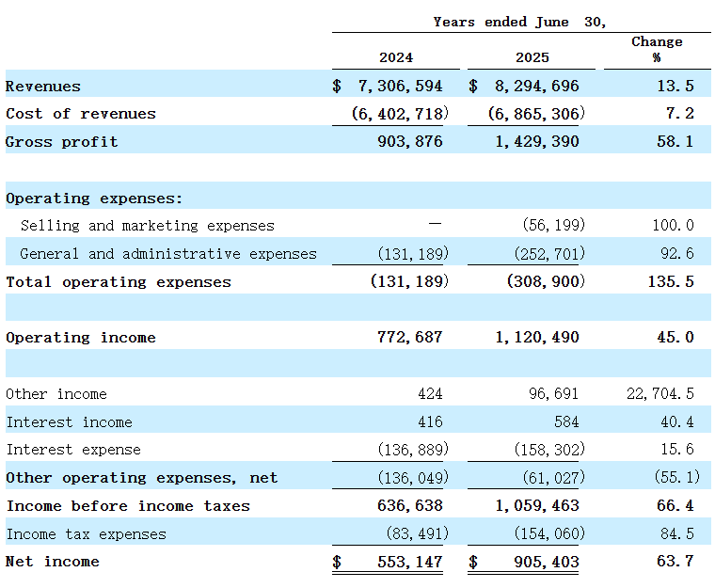Select Other operating expenses, net label
Viewport: 715px width, 588px height.
point(142,478)
